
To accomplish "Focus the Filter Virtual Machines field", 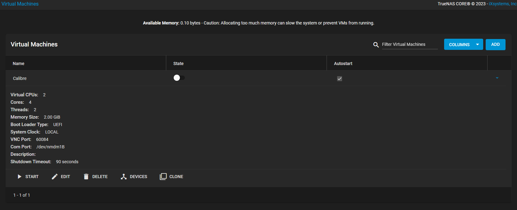I will point(409,44).
